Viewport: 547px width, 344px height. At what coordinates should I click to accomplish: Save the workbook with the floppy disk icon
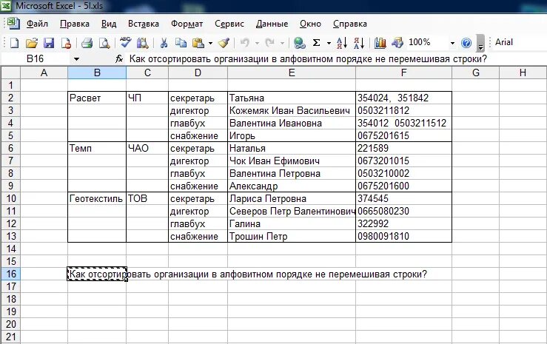point(49,43)
